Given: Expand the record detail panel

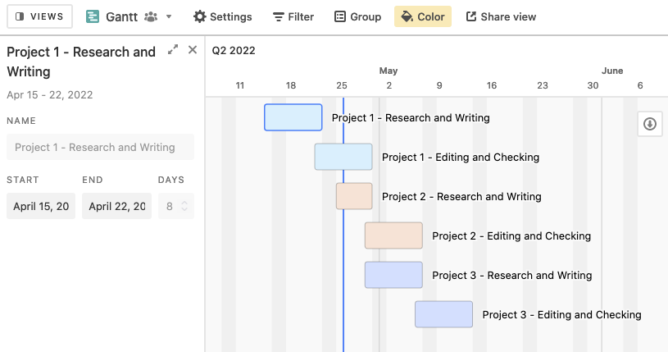Looking at the screenshot, I should pyautogui.click(x=173, y=49).
